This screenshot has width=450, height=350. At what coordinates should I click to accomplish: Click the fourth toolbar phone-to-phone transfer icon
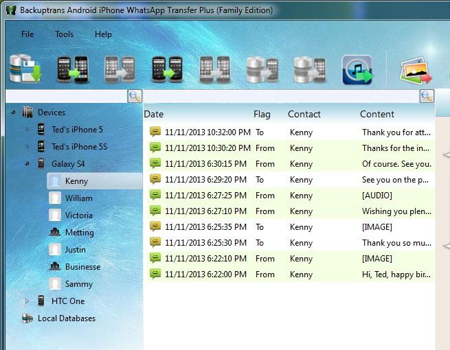tap(168, 69)
